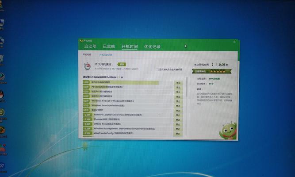Close the boot time window
Screen dimensions: 295x177
coord(234,42)
